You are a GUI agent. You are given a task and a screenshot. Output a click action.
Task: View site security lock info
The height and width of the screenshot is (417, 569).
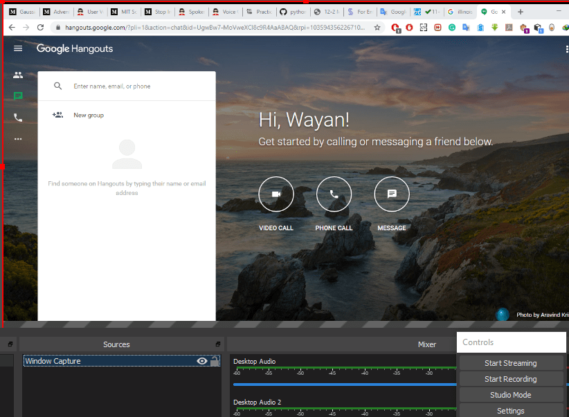[58, 27]
